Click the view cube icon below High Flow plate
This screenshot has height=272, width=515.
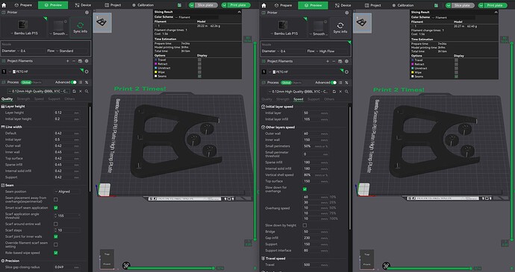(x=364, y=189)
